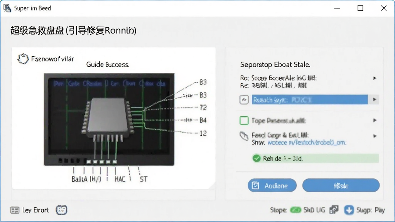Click the Aodiane button

(x=272, y=185)
